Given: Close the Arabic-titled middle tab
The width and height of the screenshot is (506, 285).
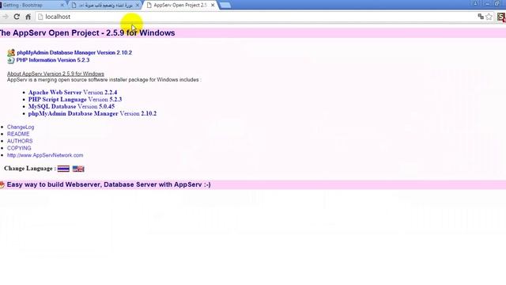Looking at the screenshot, I should coord(138,6).
